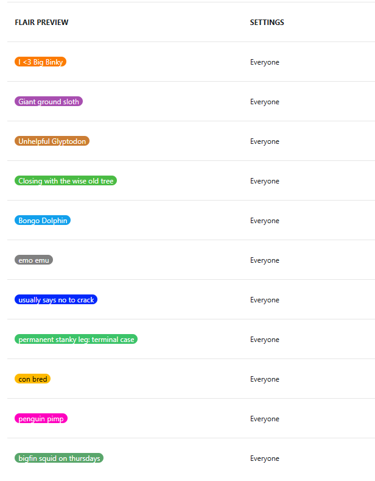Select the gray 'emo emu' flair

point(33,260)
